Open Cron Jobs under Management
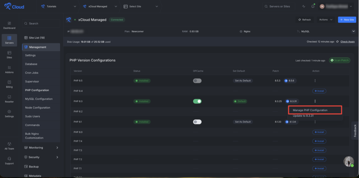The height and width of the screenshot is (178, 359). [32, 73]
